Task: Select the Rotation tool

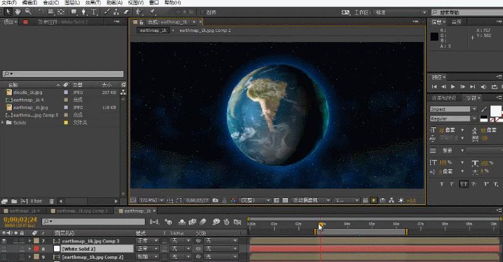Action: point(41,12)
